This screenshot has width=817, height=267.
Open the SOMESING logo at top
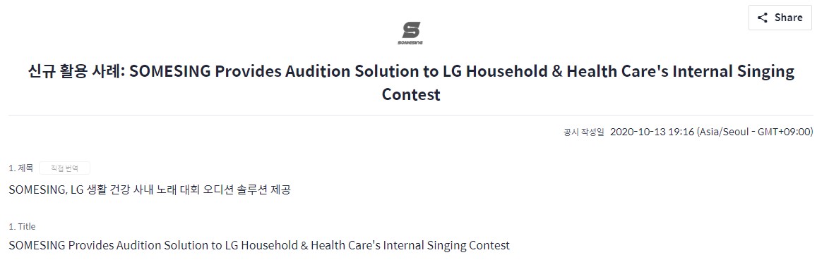(x=410, y=33)
